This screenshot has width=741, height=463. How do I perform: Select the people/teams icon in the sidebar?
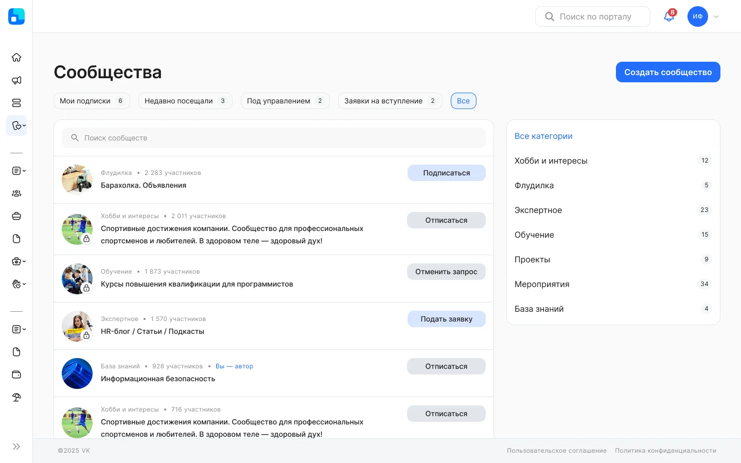[16, 193]
